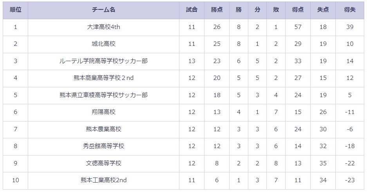The image size is (367, 192).
Task: Select the 勝点 column header
Action: tap(217, 10)
